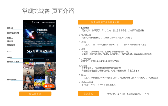Tap the share arrow icon
This screenshot has height=106, width=168.
tap(54, 26)
